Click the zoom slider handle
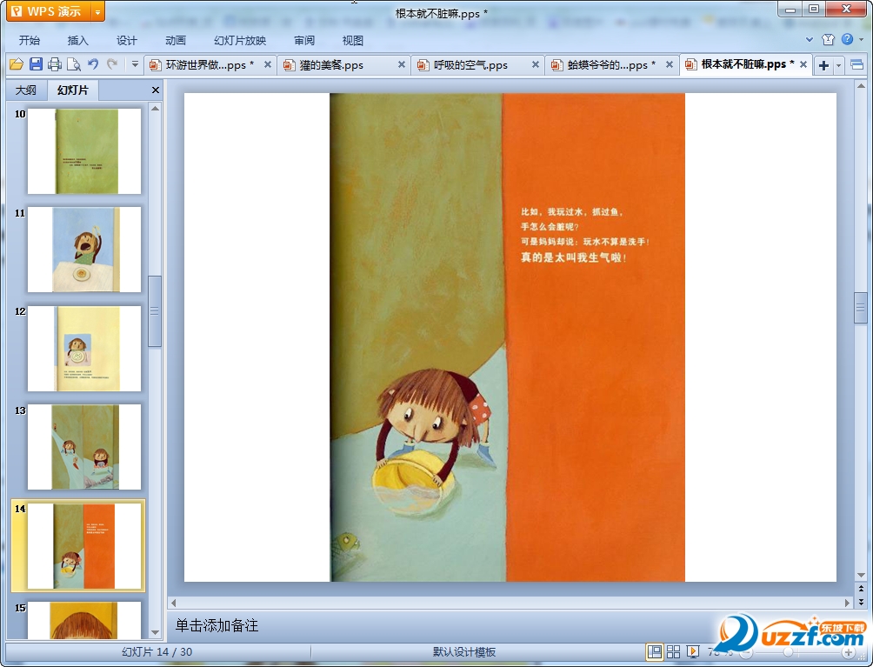Screen dimensions: 873x667 [x=788, y=652]
